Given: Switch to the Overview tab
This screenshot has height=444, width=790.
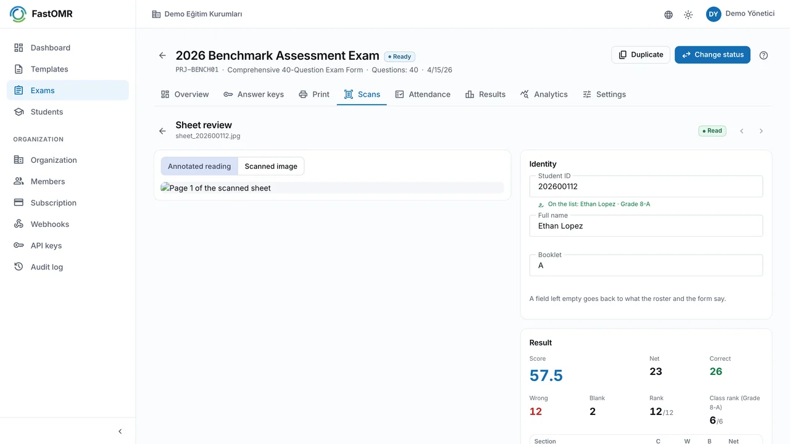Looking at the screenshot, I should point(185,94).
